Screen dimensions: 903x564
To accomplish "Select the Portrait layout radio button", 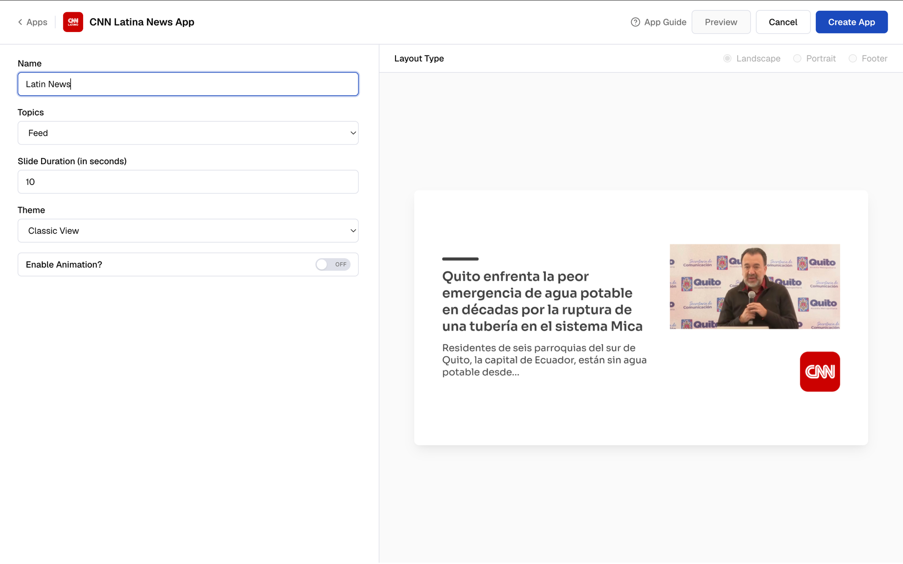I will click(797, 59).
